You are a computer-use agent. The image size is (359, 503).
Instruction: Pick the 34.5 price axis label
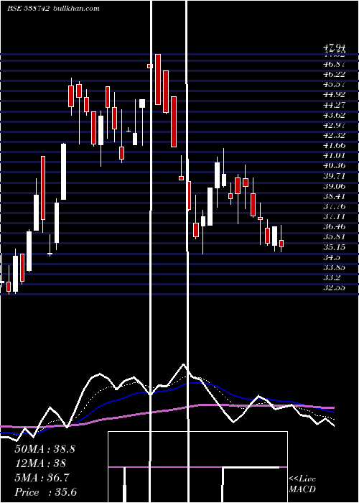click(332, 257)
